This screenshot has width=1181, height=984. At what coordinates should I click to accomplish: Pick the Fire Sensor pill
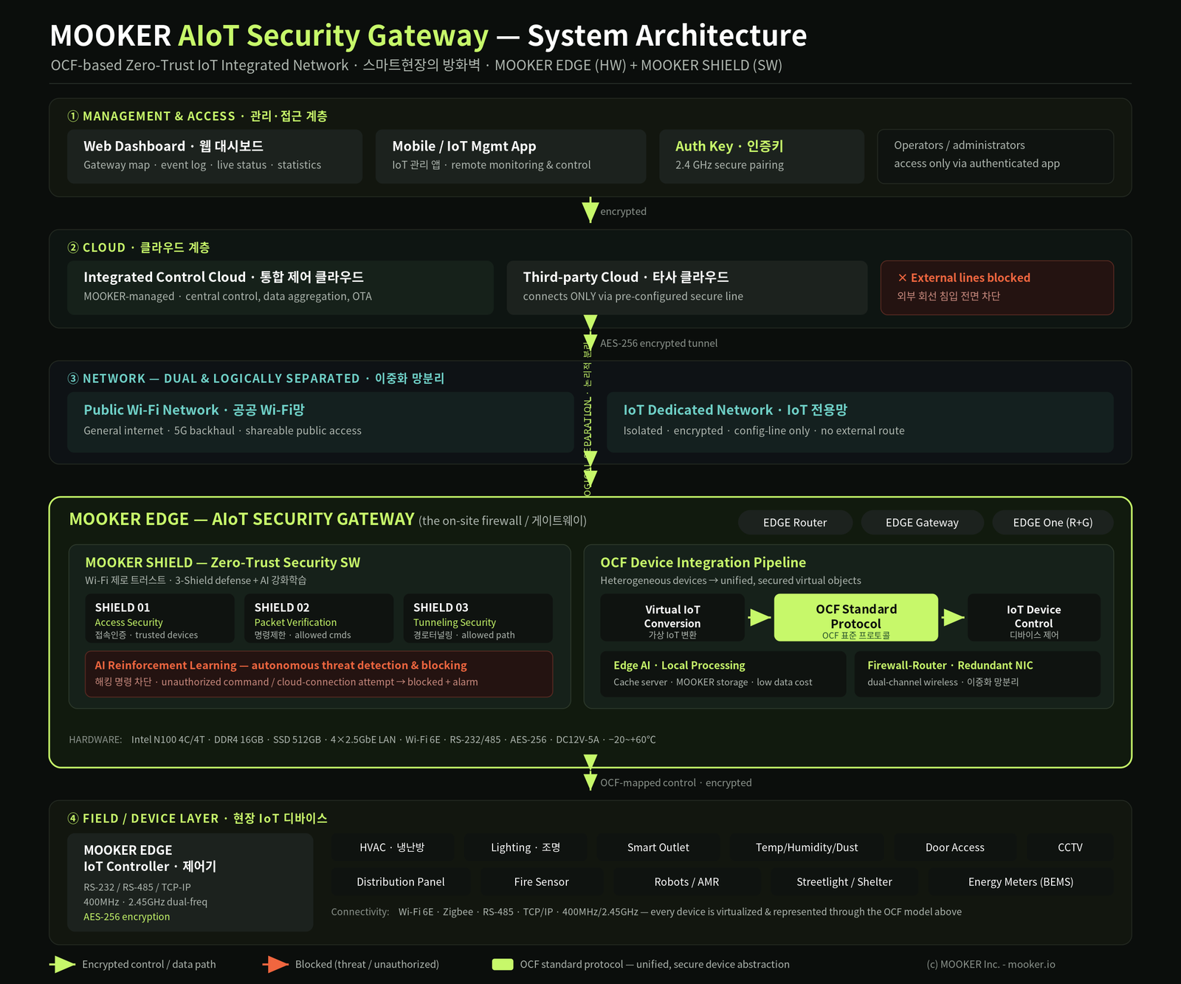tap(542, 881)
